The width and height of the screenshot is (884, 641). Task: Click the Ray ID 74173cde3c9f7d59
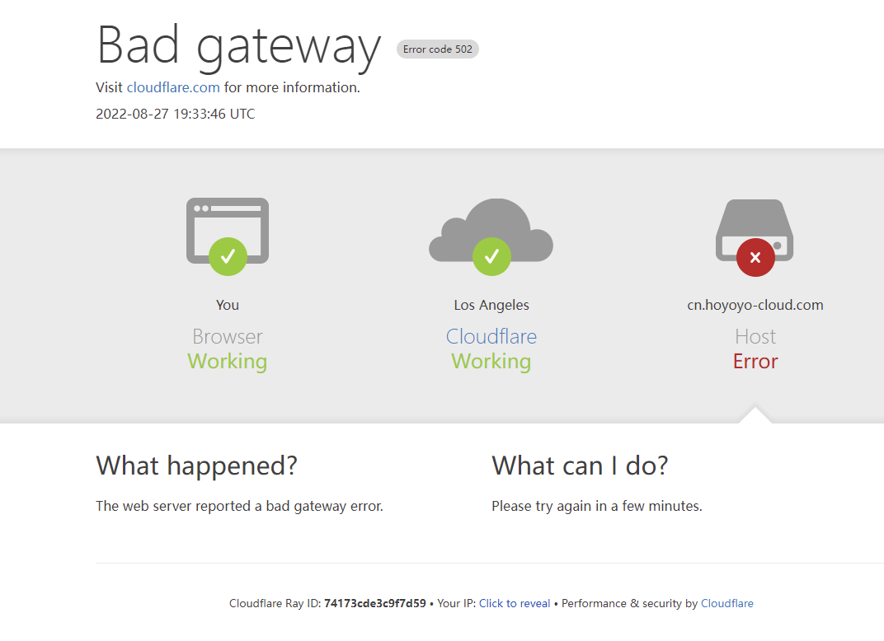tap(375, 603)
